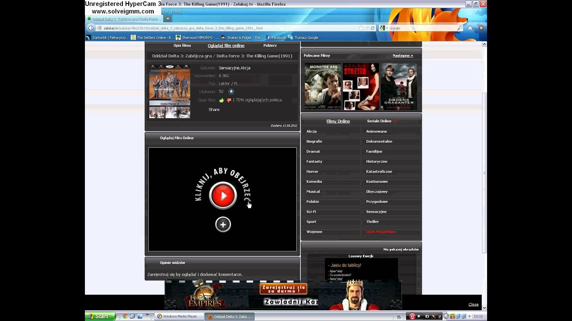Browse the Katastroficzne film category
Viewport: 572px width, 321px height.
click(x=379, y=172)
